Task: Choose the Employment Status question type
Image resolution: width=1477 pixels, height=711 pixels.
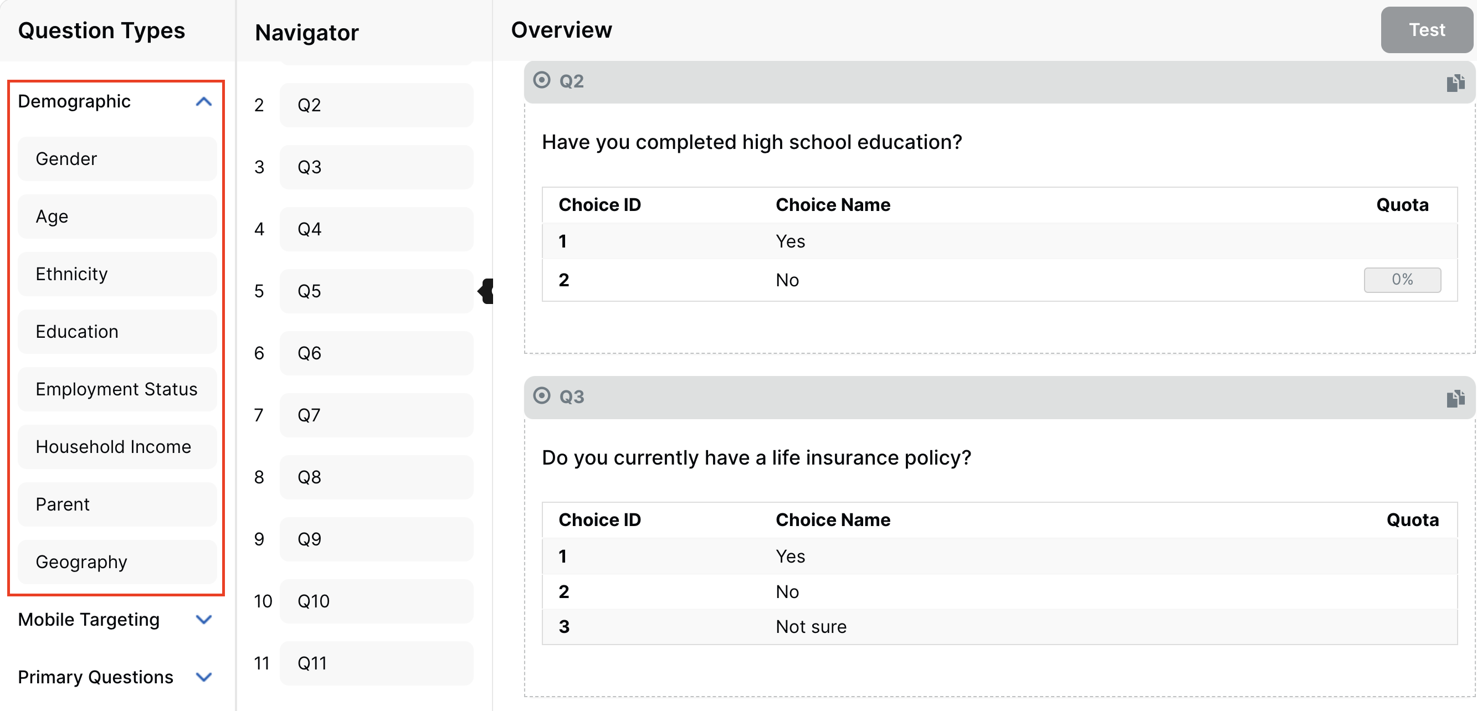Action: (x=117, y=389)
